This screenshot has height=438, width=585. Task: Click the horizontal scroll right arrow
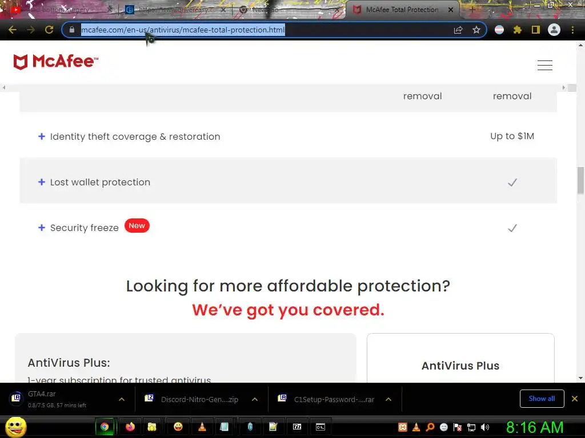coord(564,87)
